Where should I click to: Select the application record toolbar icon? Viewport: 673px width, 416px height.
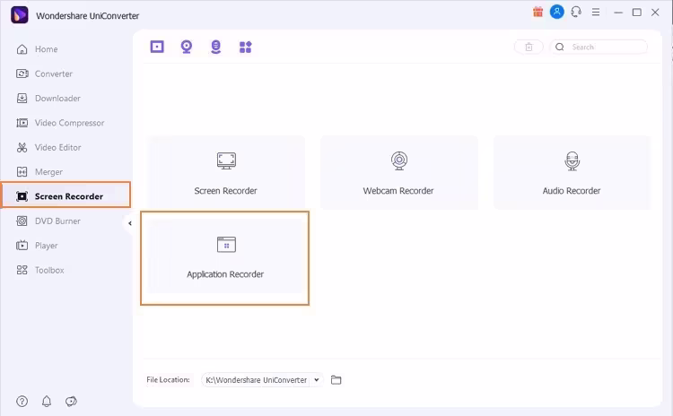[x=245, y=47]
